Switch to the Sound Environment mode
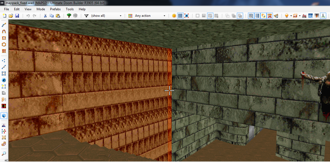This screenshot has height=162, width=330. (x=4, y=105)
